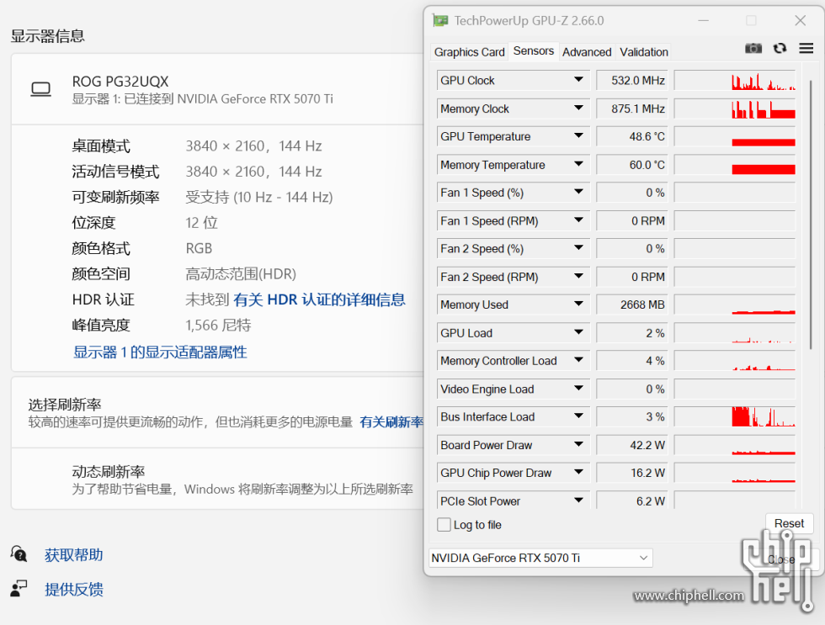
Task: Click the 动态刷新率 setting row
Action: pos(217,479)
